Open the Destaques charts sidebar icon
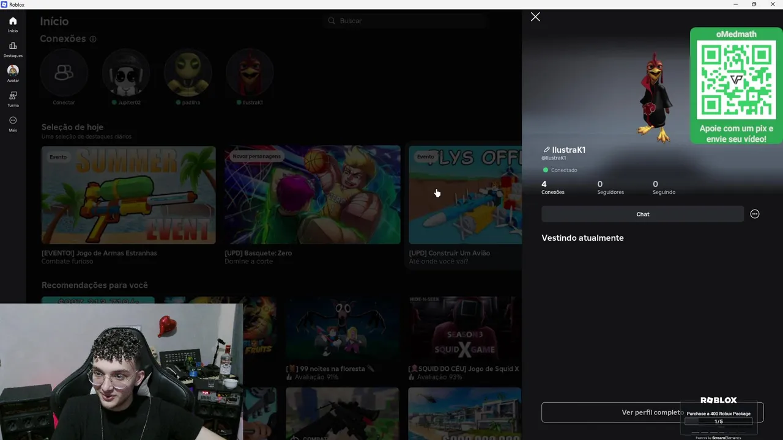The width and height of the screenshot is (783, 440). (x=13, y=46)
